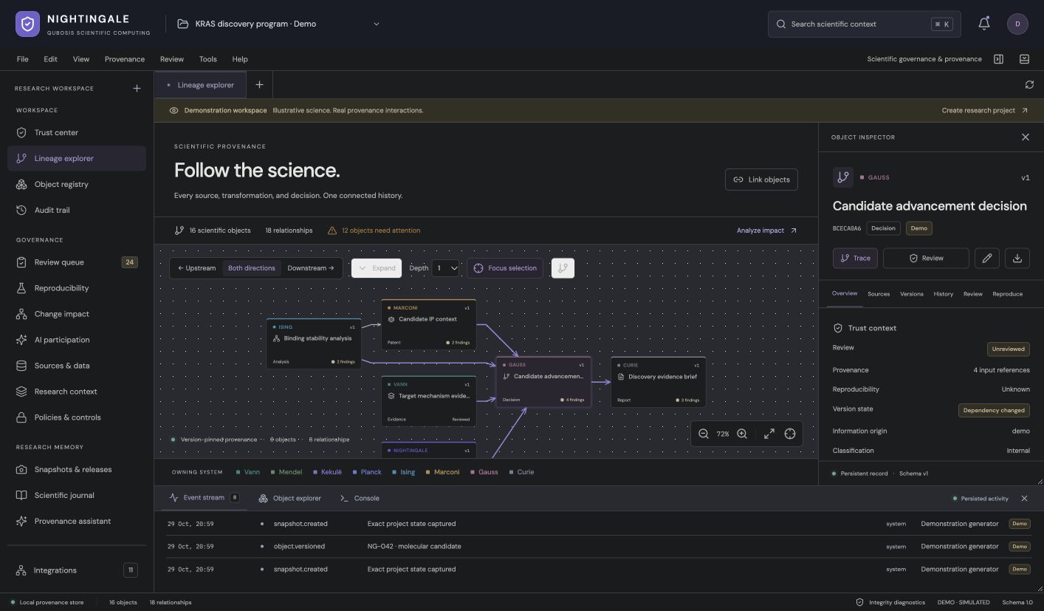This screenshot has width=1044, height=611.
Task: Add new item to Research Workspace
Action: 137,89
